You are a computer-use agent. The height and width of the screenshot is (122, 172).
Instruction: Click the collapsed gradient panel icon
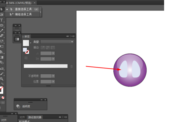(17, 39)
